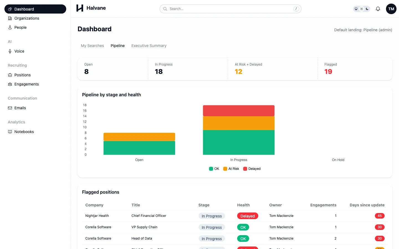Click the Pipeline by stage and health heading
This screenshot has height=249, width=399.
point(111,95)
